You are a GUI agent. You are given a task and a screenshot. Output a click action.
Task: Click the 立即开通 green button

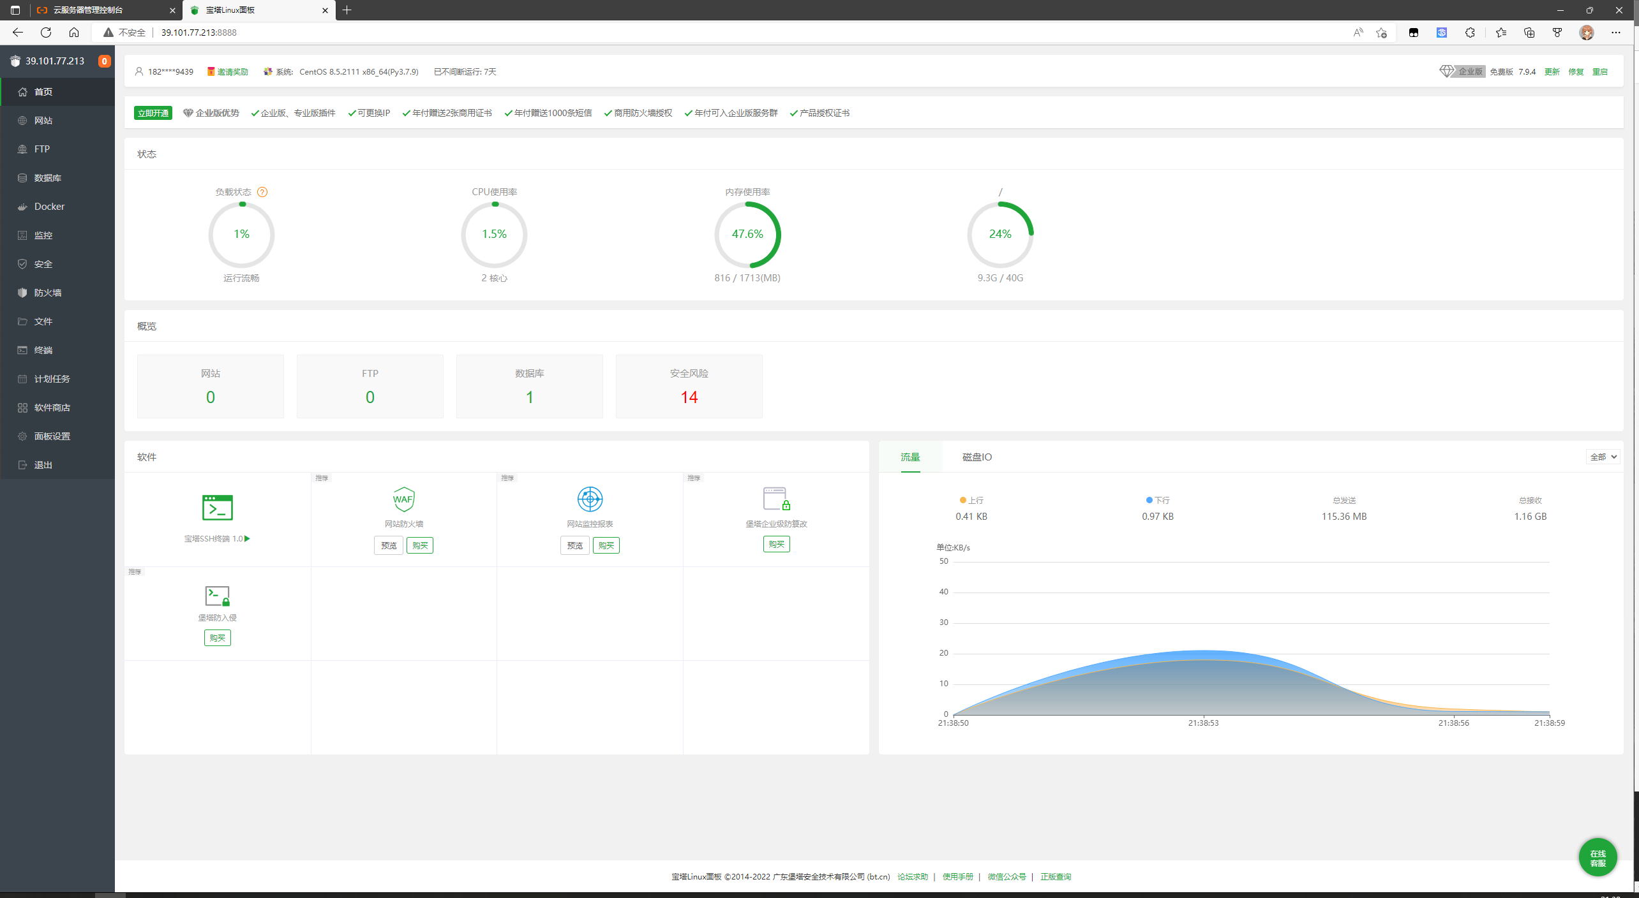click(153, 113)
